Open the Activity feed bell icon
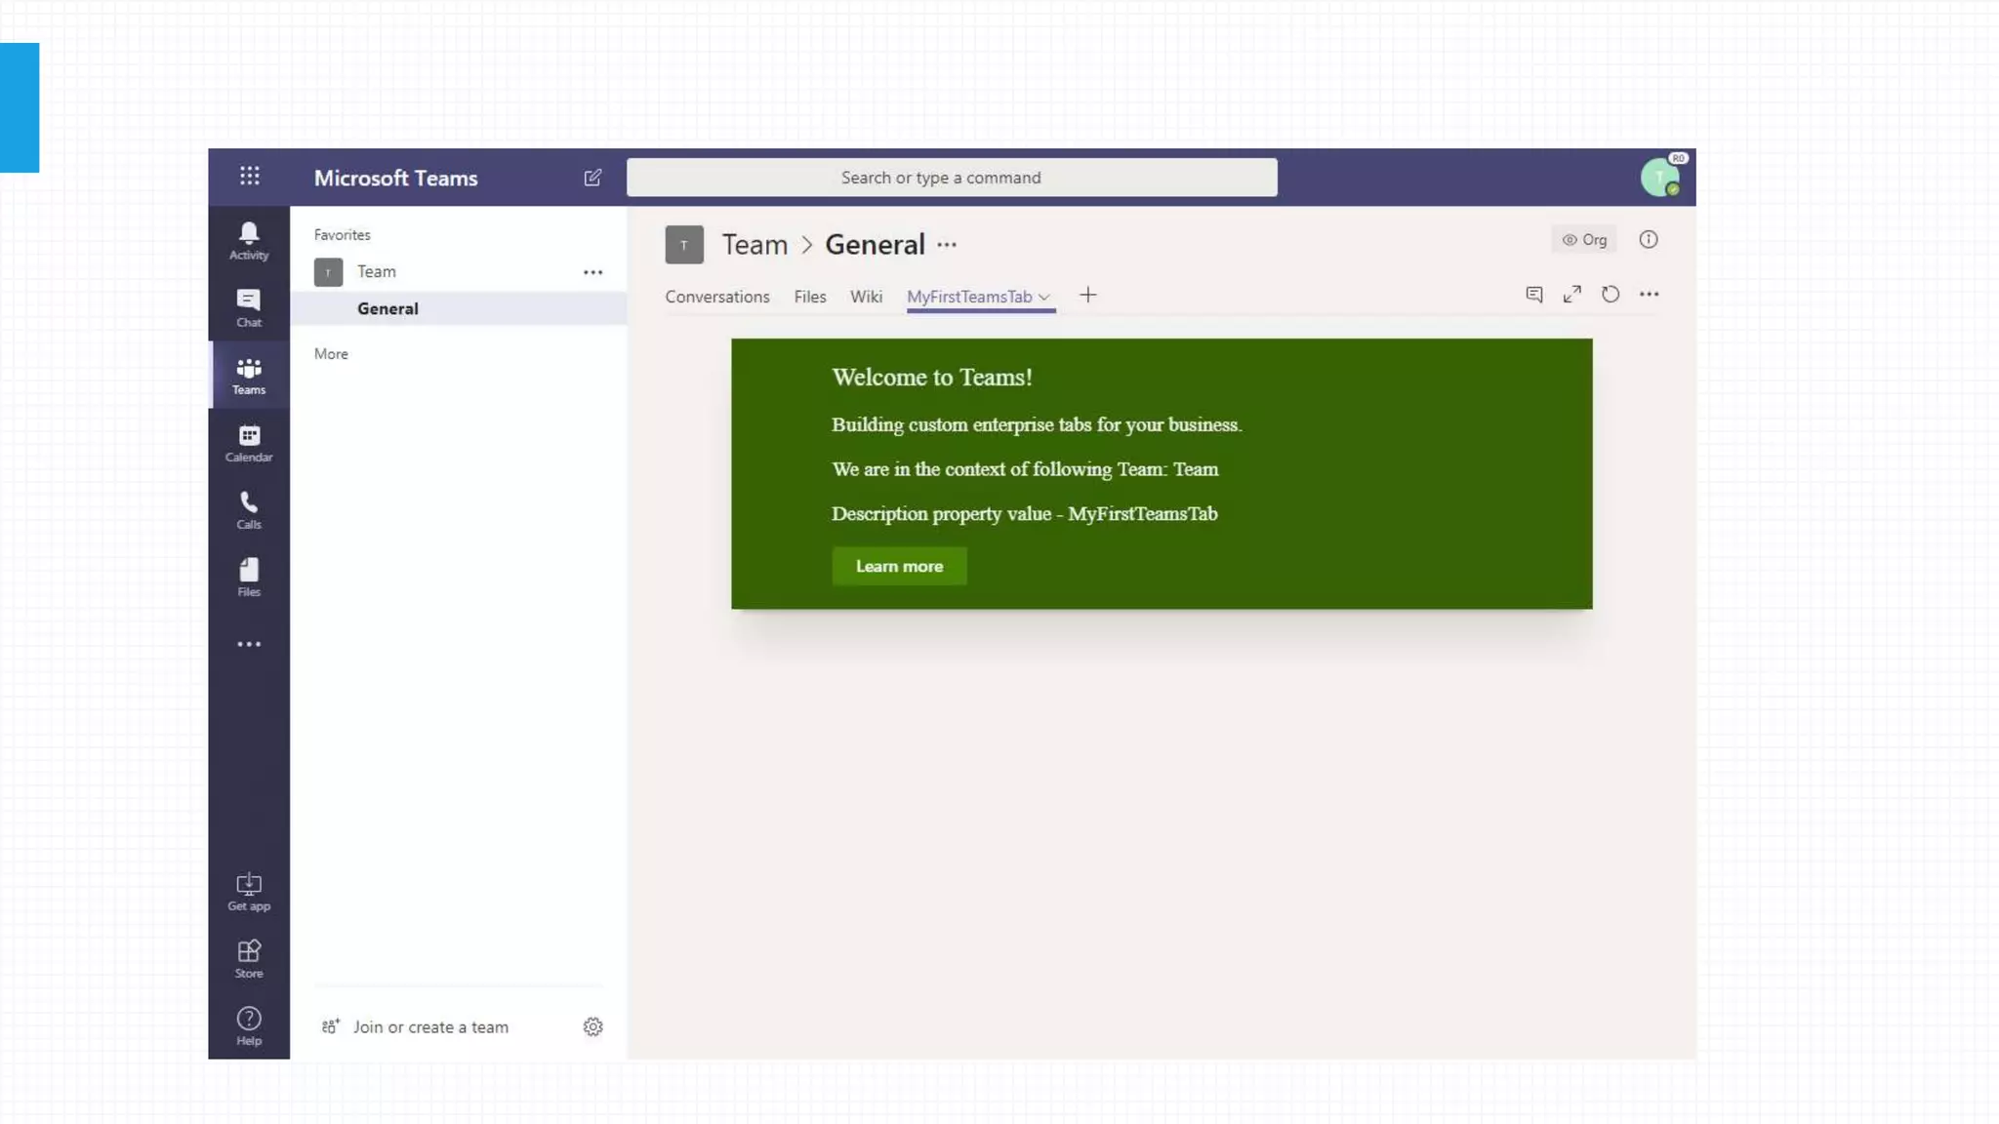The width and height of the screenshot is (1999, 1124). (x=249, y=240)
